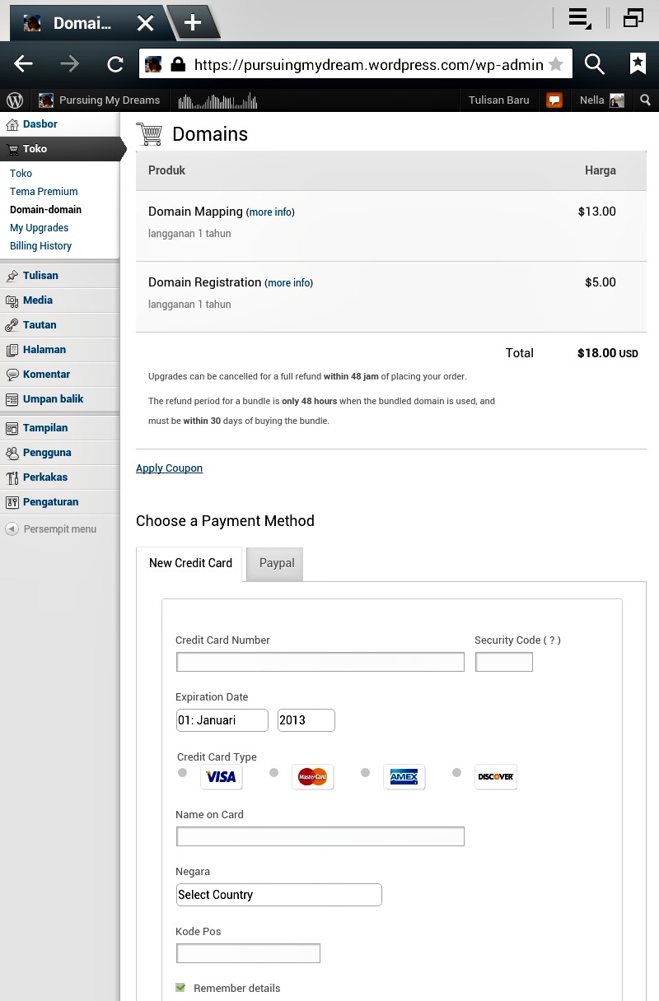Open the WordPress logo menu

[15, 100]
